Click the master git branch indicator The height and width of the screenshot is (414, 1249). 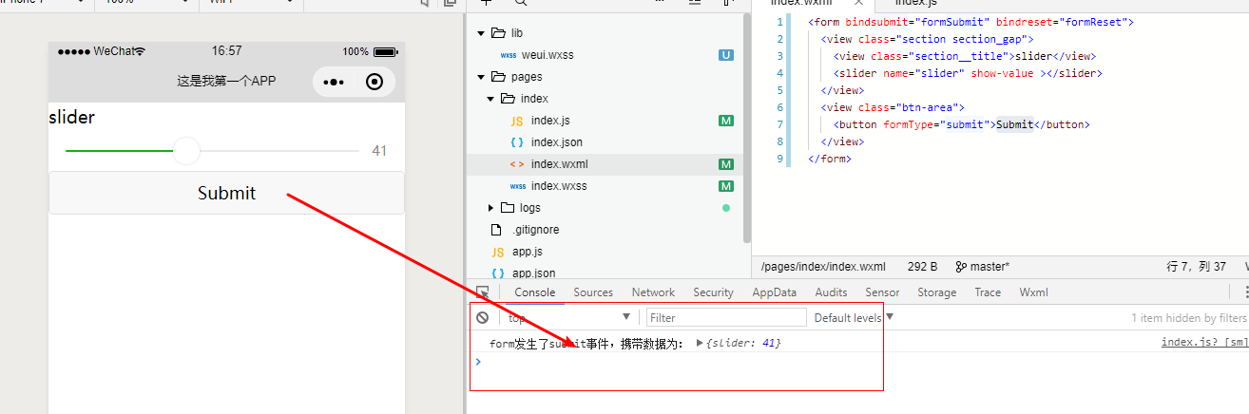(x=983, y=267)
